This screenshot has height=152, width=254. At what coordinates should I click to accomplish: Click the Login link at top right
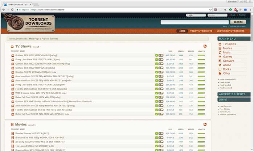coord(233,15)
